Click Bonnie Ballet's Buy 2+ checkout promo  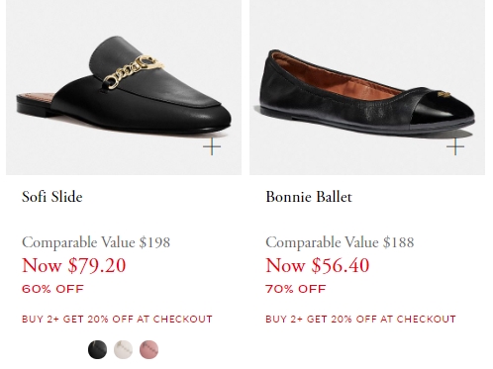360,320
